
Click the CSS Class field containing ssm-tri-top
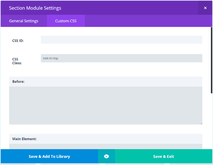121,58
